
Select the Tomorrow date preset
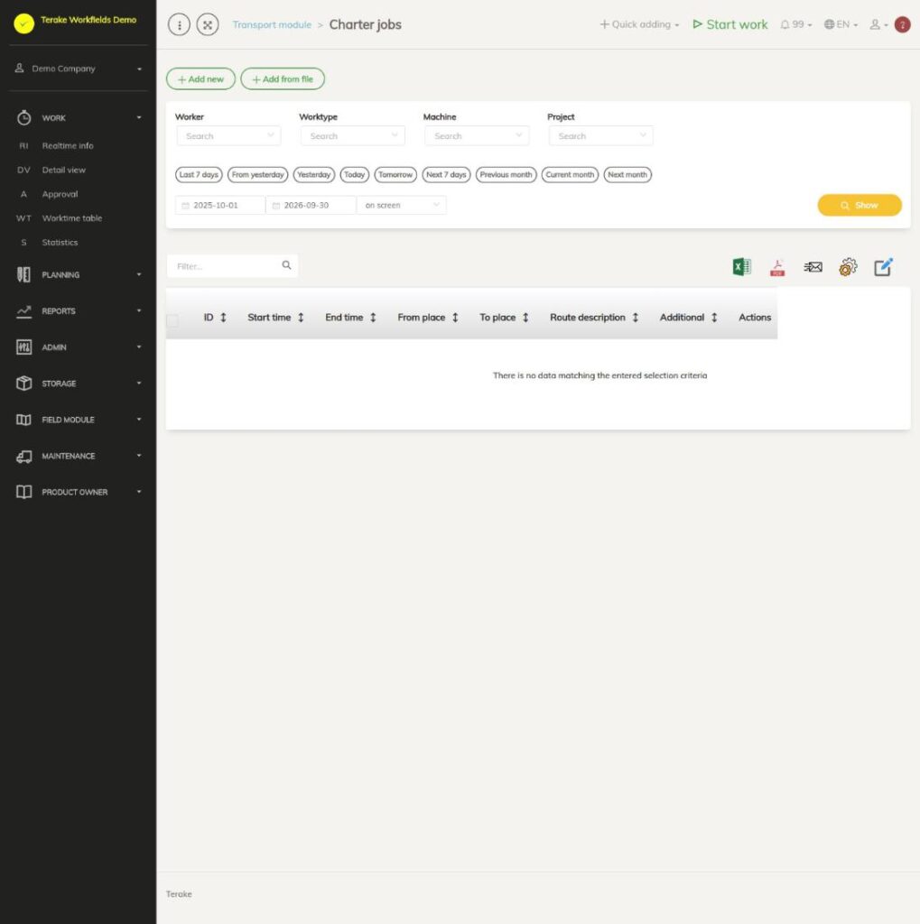395,174
